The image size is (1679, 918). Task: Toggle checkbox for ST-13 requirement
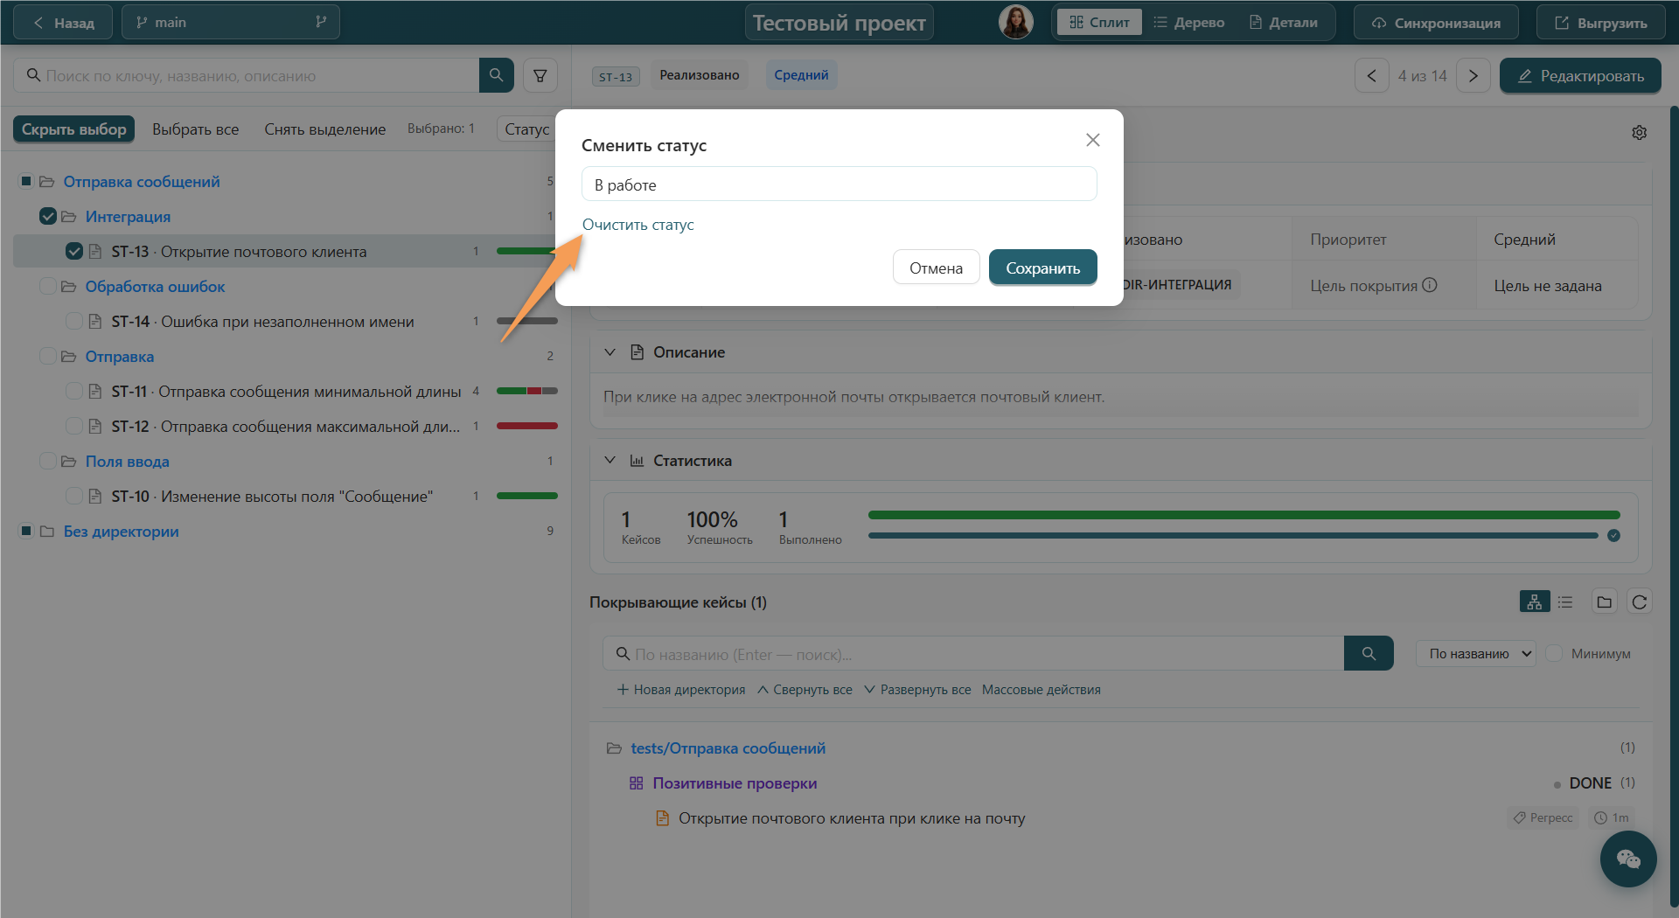coord(74,251)
